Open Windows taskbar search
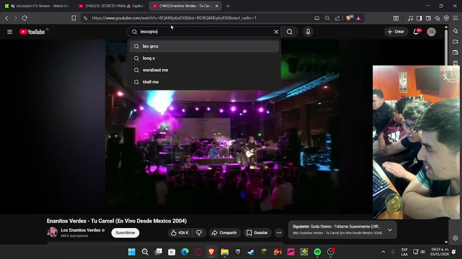Screen dimensions: 462x259 pyautogui.click(x=145, y=252)
